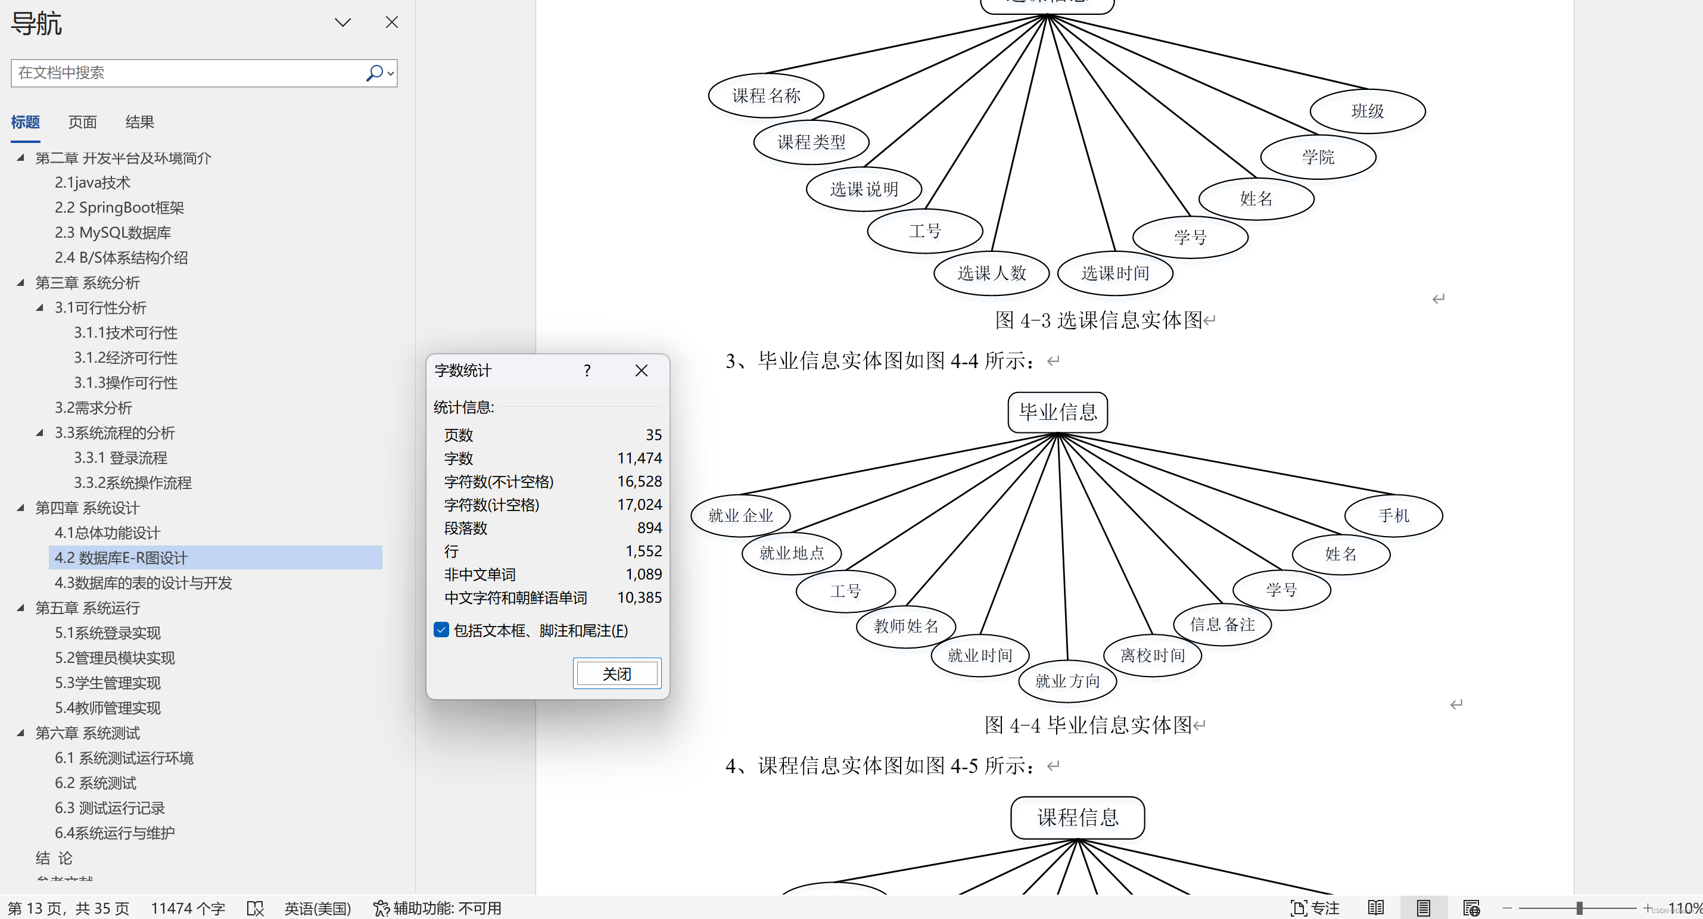Toggle the 包括文本框、脚注和尾注 checkbox

pyautogui.click(x=441, y=630)
